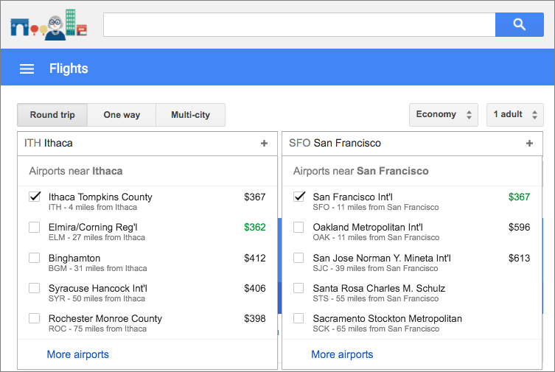The image size is (555, 372).
Task: Click 'STS - 55 miles from San Francisco' text
Action: pyautogui.click(x=376, y=299)
